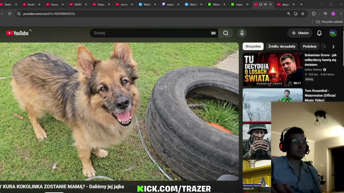
Task: Switch to the daryad tab
Action: (x=286, y=4)
